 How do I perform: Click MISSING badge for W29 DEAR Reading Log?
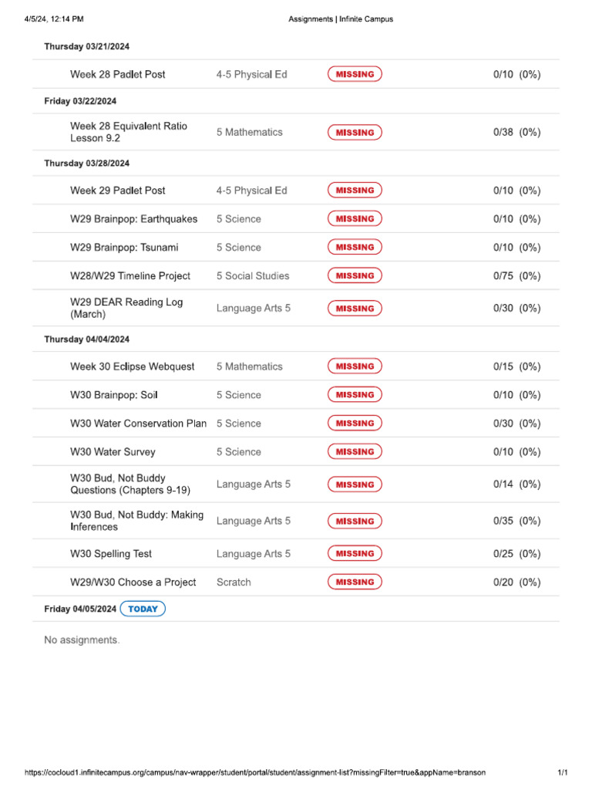point(355,309)
